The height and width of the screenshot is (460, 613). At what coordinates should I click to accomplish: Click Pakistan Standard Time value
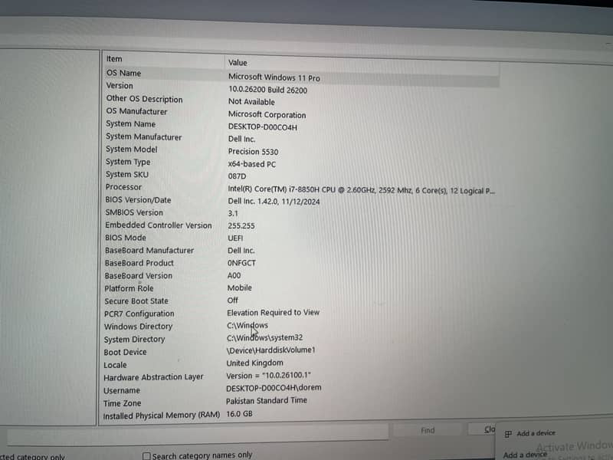tap(267, 400)
